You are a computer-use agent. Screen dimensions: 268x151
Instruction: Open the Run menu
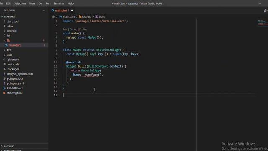click(48, 3)
